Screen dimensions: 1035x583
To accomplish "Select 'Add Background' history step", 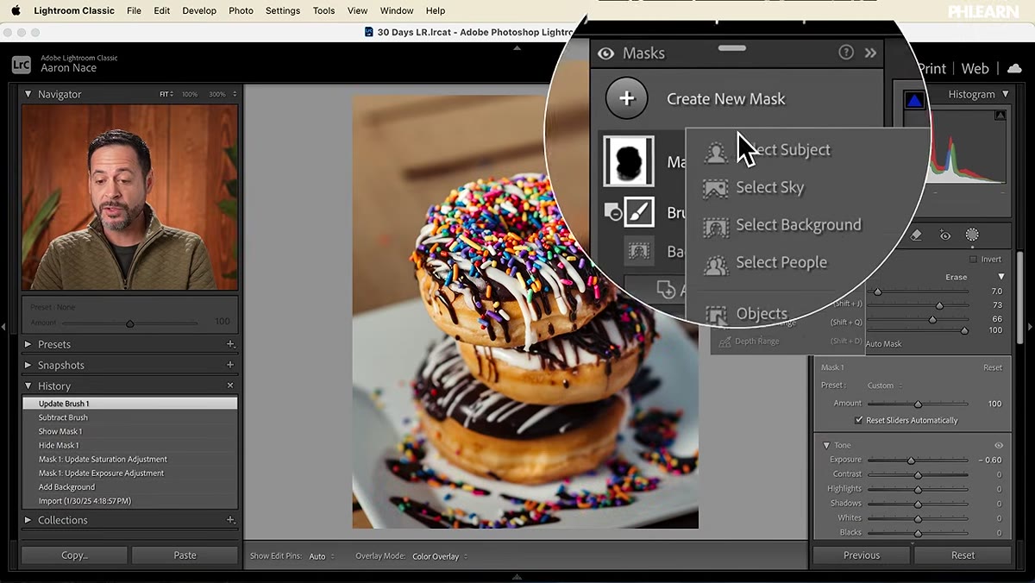I will tap(129, 486).
